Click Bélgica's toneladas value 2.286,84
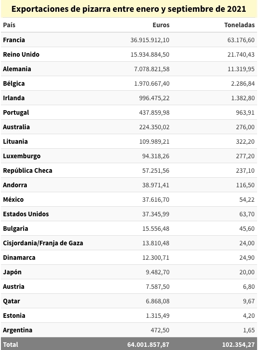 pos(243,83)
